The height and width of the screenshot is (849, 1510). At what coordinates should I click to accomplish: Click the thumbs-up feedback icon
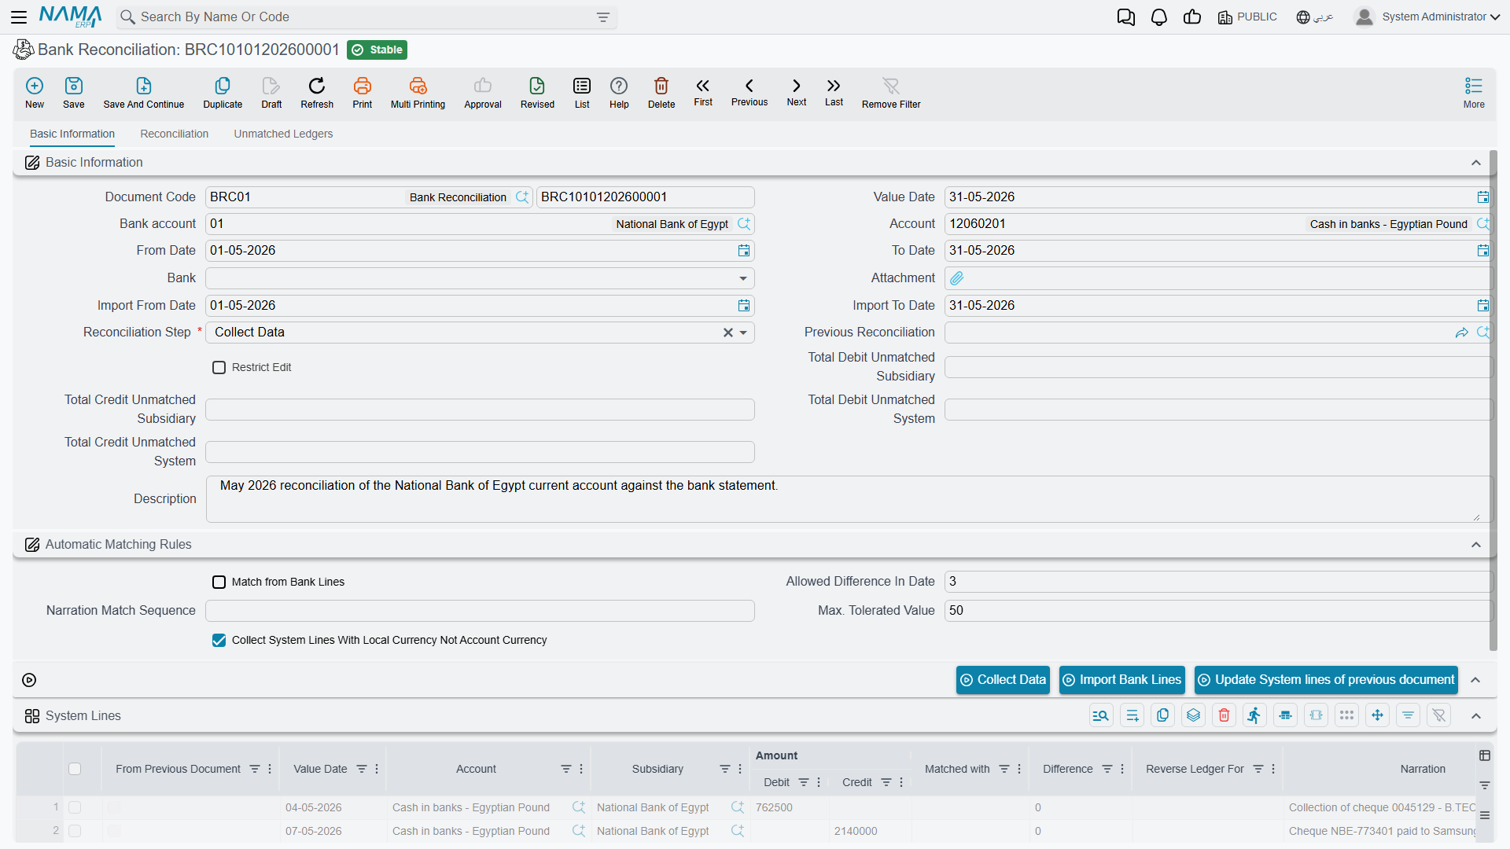tap(1192, 17)
